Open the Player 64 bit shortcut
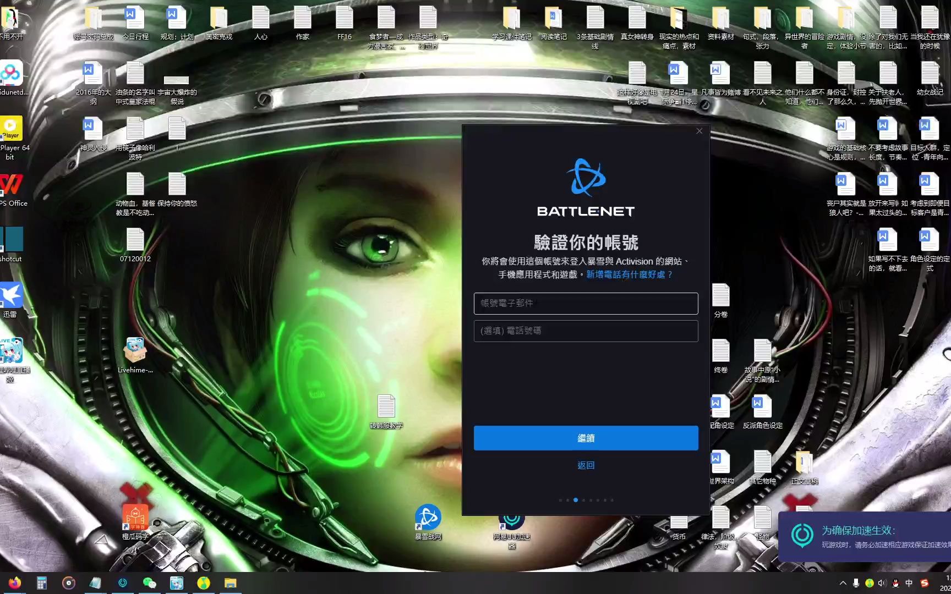951x594 pixels. 12,137
